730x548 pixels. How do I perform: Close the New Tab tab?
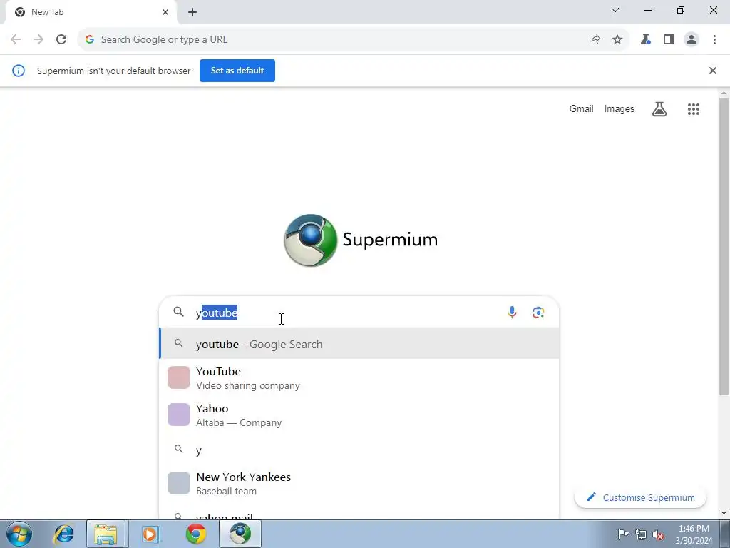click(x=165, y=12)
